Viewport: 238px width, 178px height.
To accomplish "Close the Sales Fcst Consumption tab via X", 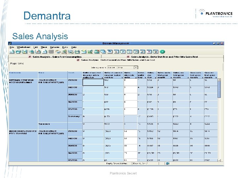I will coord(30,57).
